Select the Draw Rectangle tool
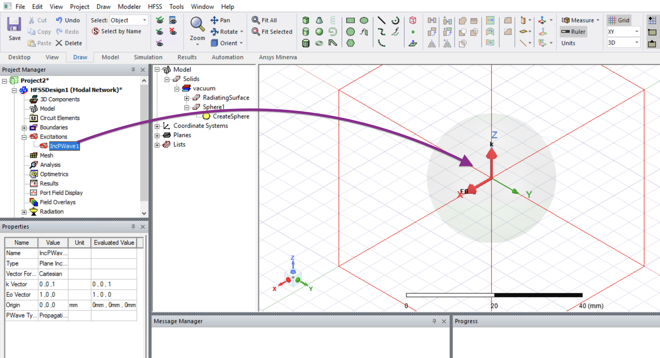This screenshot has width=660, height=358. coord(351,20)
